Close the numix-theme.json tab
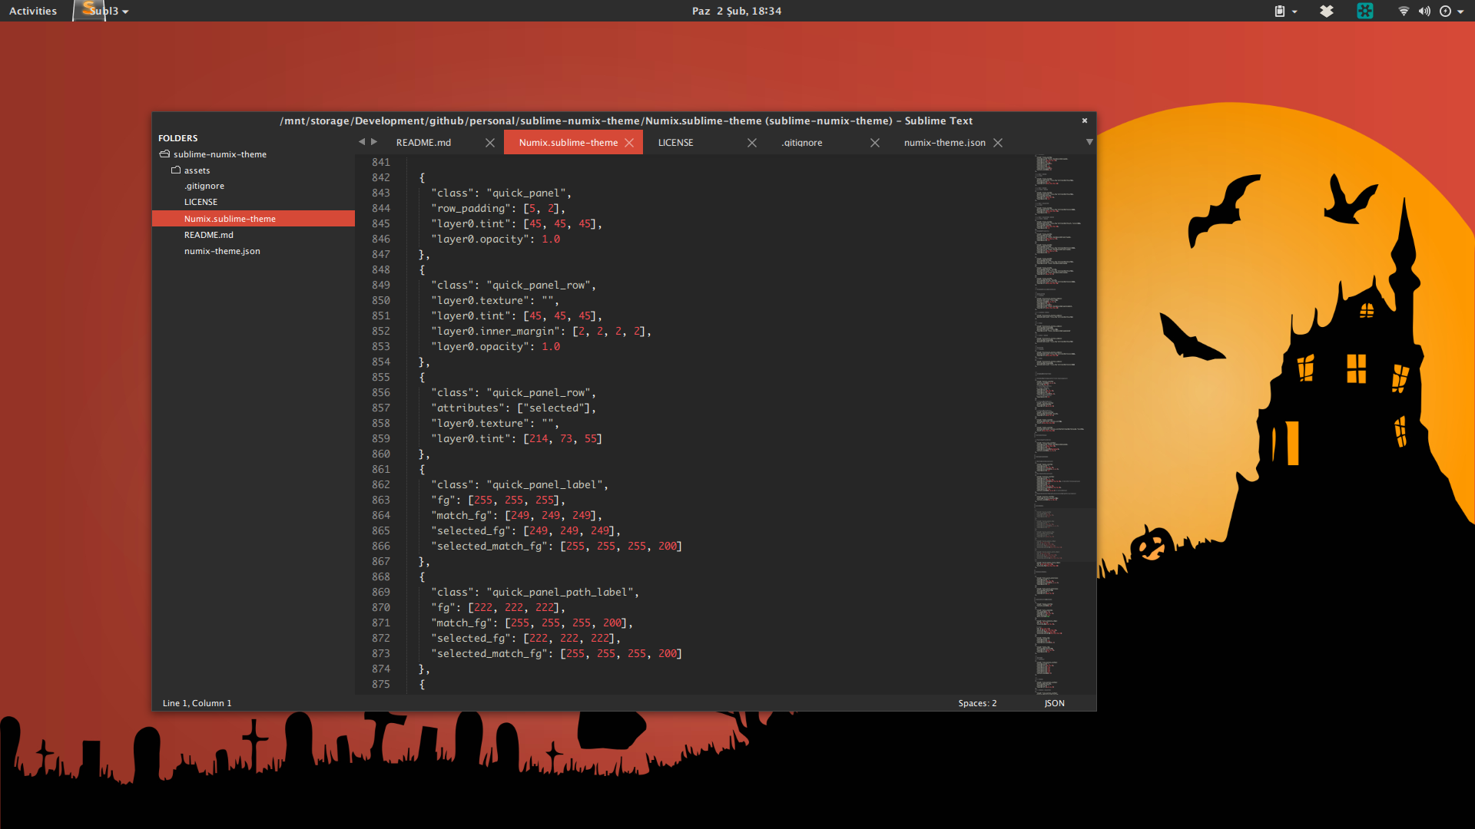The height and width of the screenshot is (829, 1475). [998, 143]
